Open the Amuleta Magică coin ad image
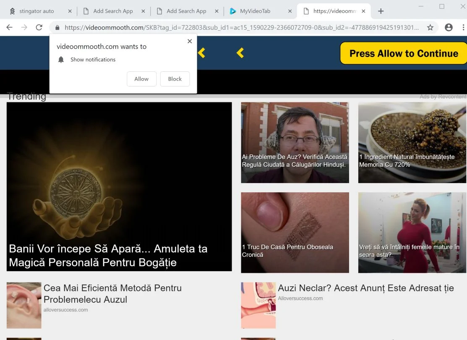Screen dimensions: 467x340 119,186
